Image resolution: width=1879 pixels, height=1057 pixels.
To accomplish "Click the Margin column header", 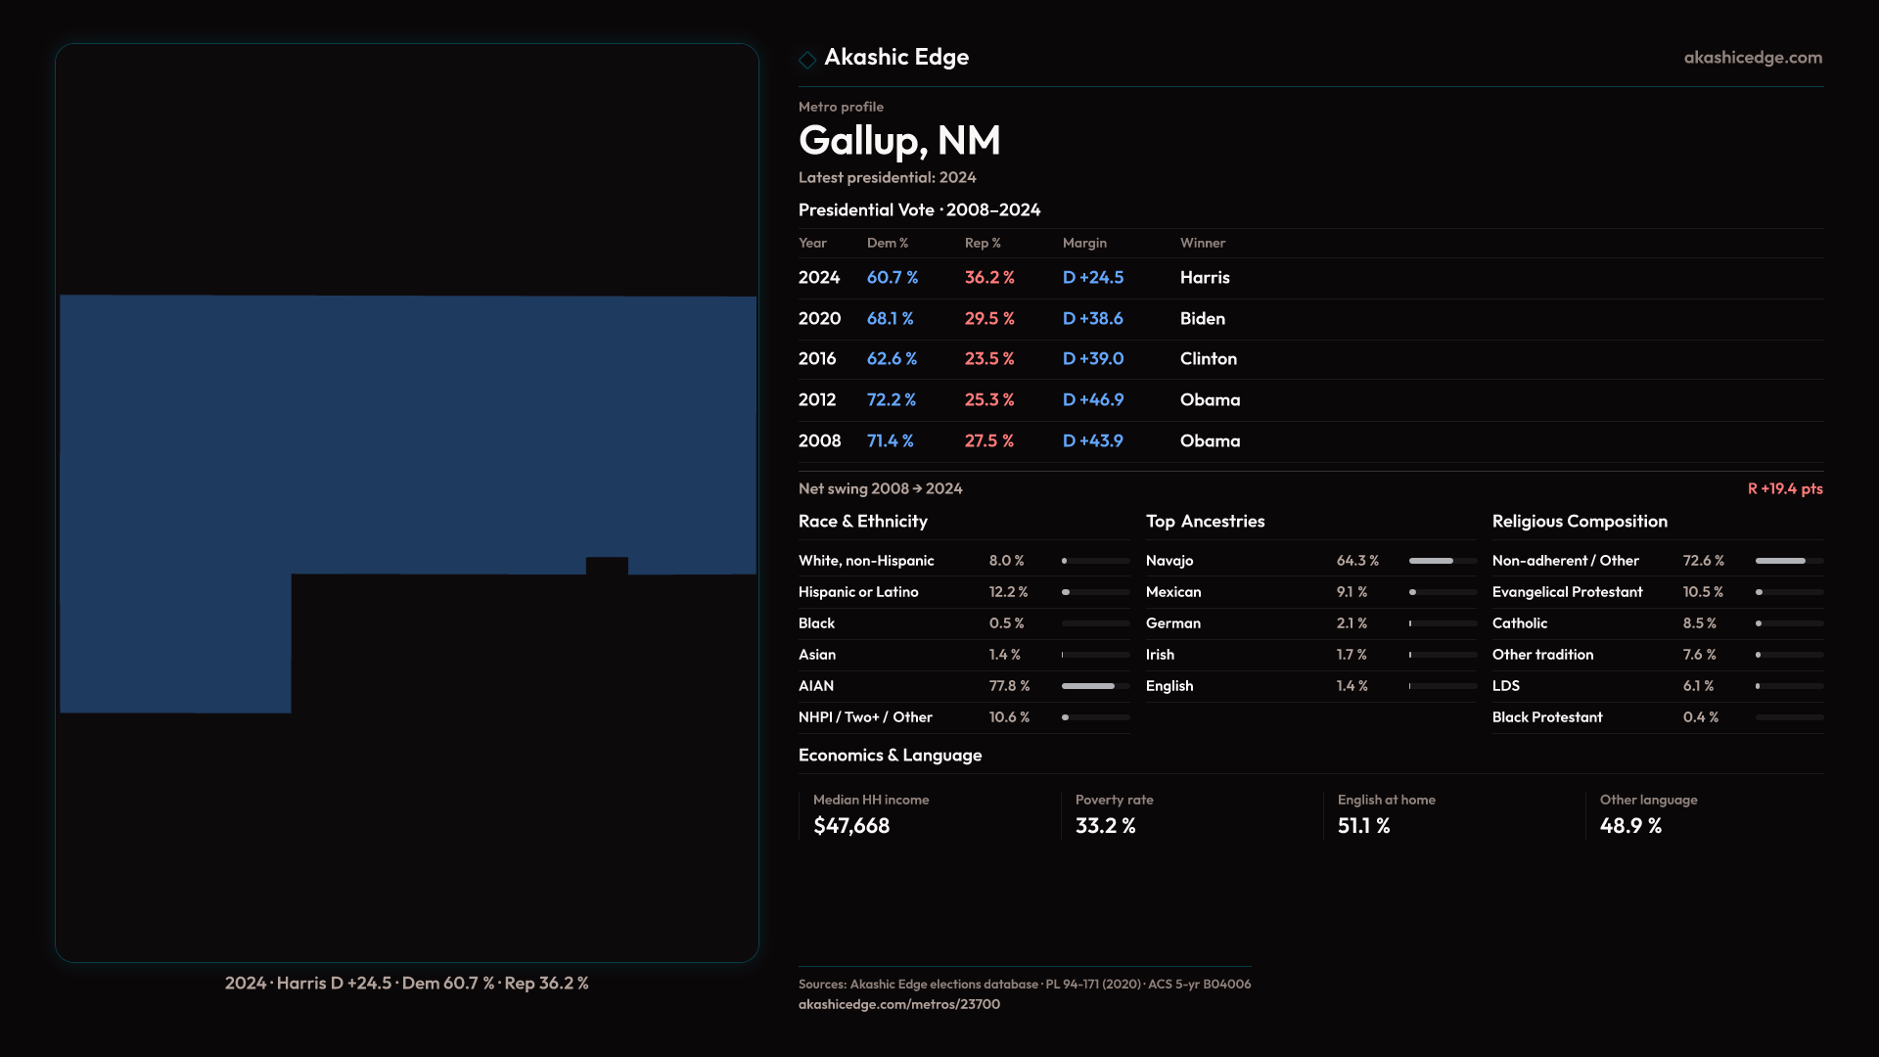I will click(1083, 243).
